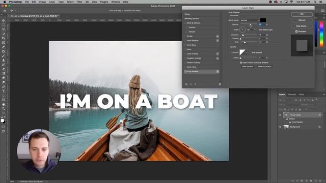Select the Horizontal Type tool

pos(4,91)
